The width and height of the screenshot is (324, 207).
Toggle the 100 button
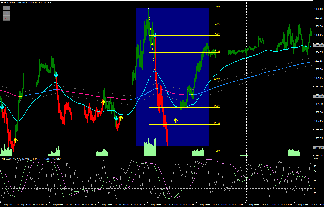click(x=7, y=8)
